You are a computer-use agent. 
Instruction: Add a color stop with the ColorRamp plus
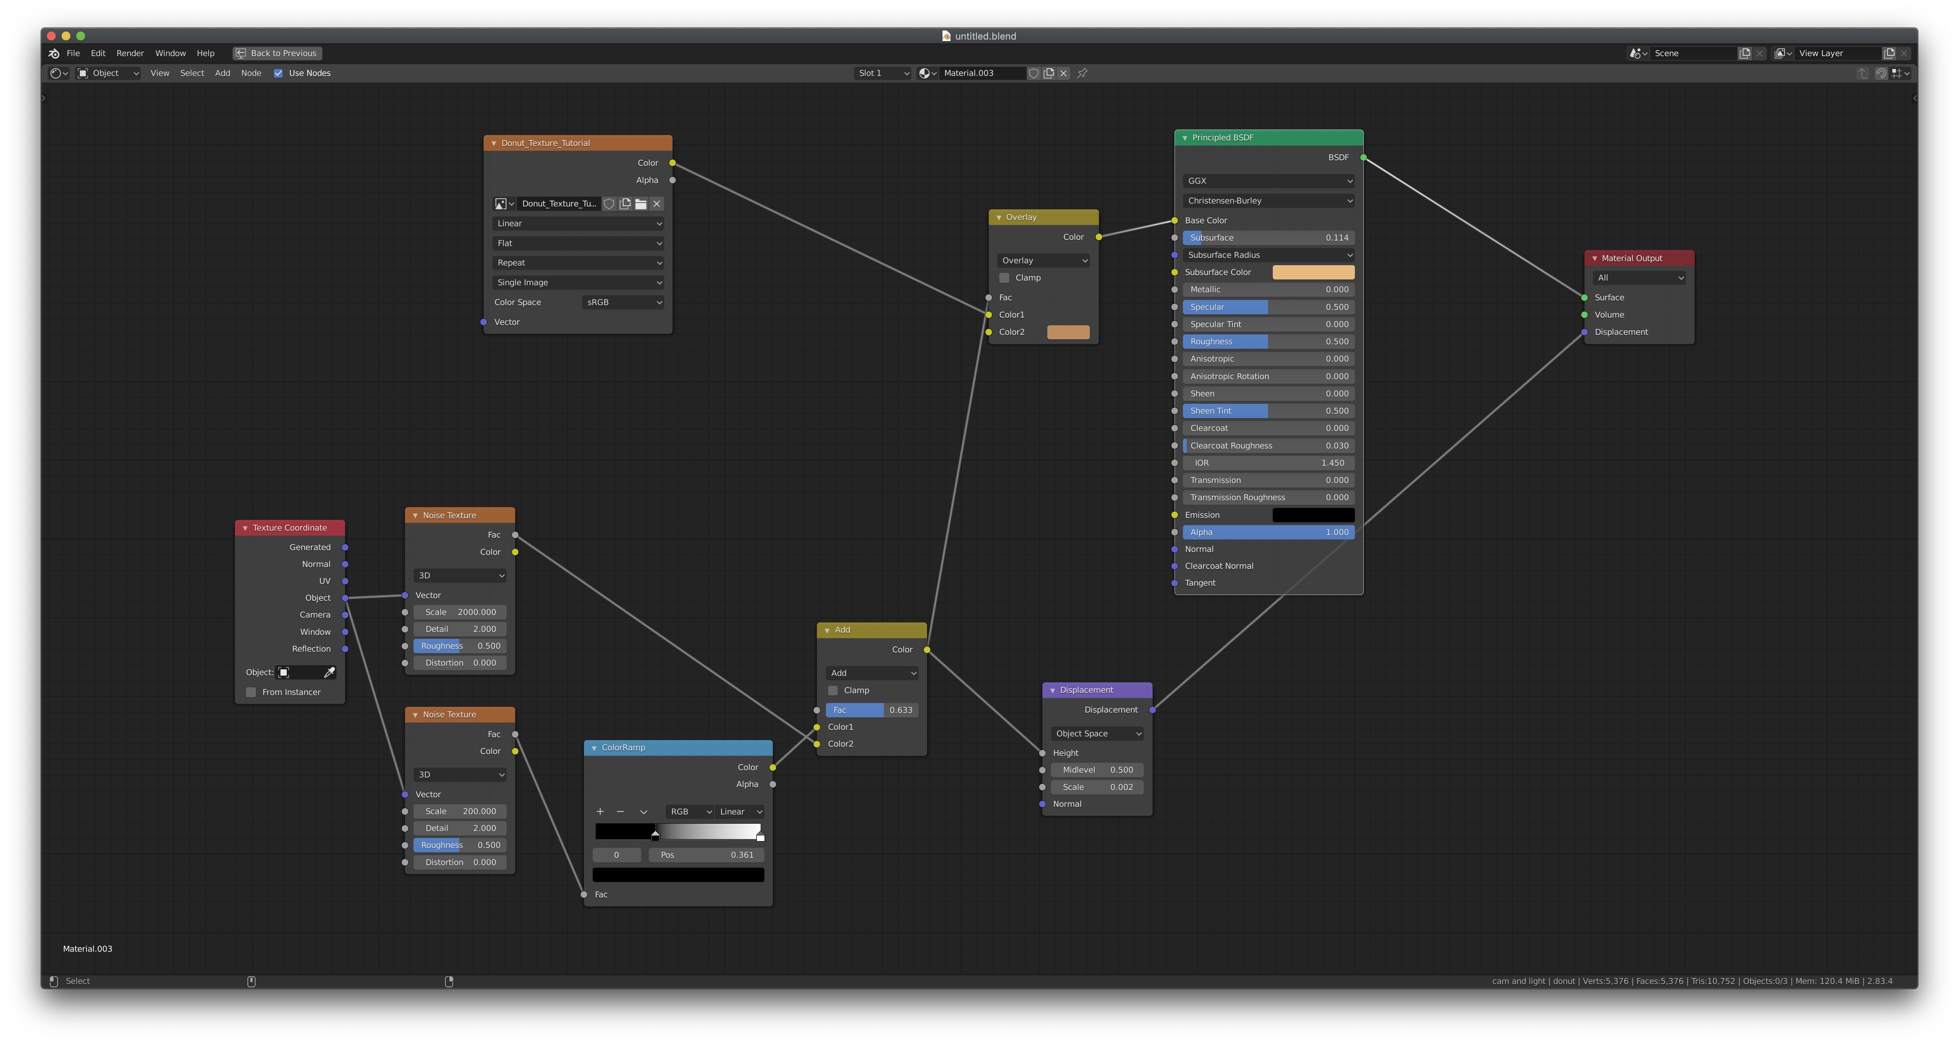[600, 812]
